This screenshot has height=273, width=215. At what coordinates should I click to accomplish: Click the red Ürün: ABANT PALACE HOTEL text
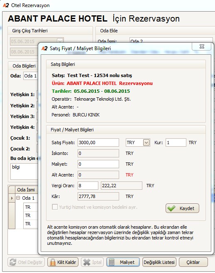point(102,83)
